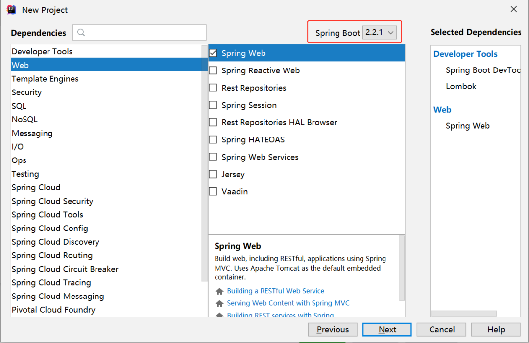Select Spring Cloud category
Viewport: 529px width, 343px height.
pos(106,187)
